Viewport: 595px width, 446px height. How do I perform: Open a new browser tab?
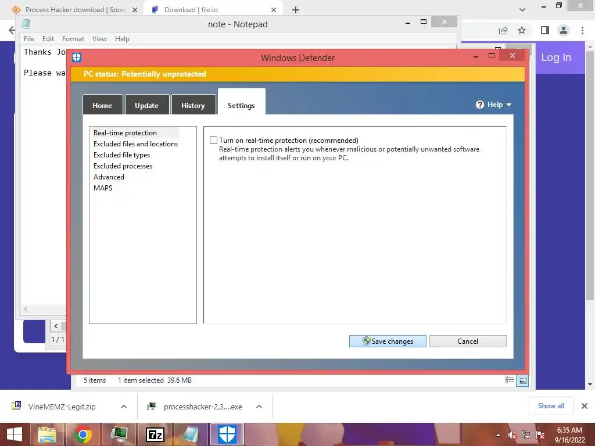[x=296, y=10]
